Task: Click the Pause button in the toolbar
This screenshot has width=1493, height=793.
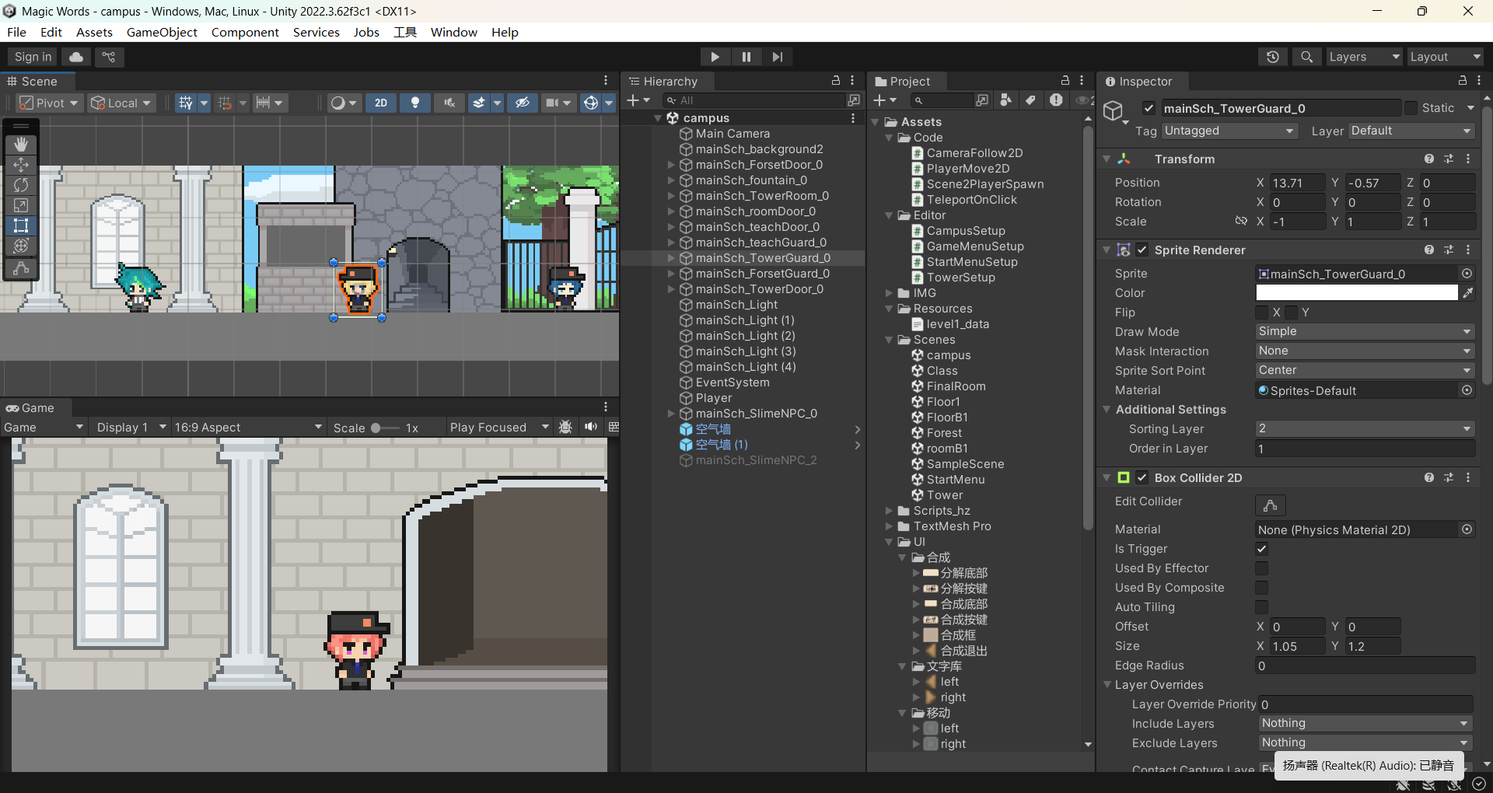Action: (x=746, y=57)
